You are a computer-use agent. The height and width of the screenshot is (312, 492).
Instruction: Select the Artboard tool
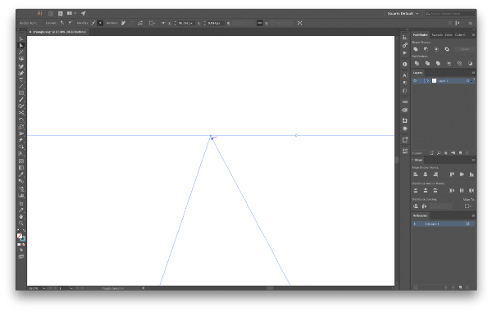click(21, 203)
